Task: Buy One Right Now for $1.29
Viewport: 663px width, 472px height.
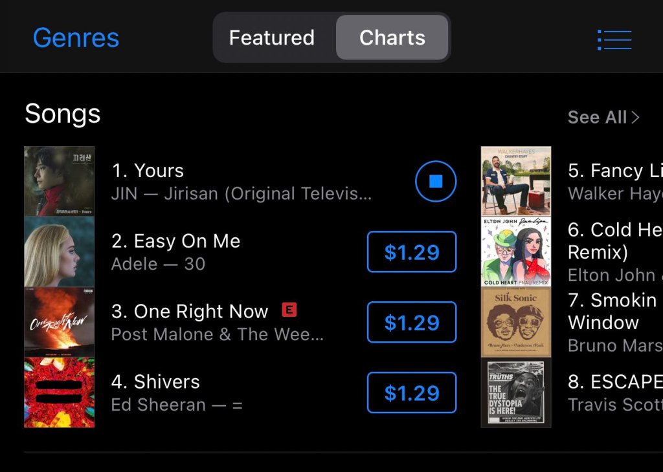Action: point(412,323)
